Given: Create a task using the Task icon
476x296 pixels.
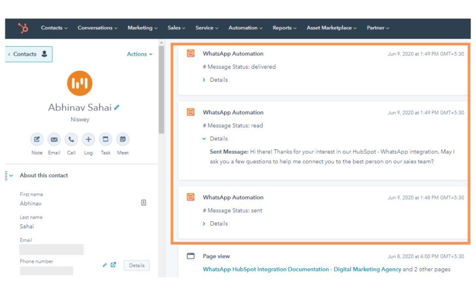Looking at the screenshot, I should [x=105, y=139].
